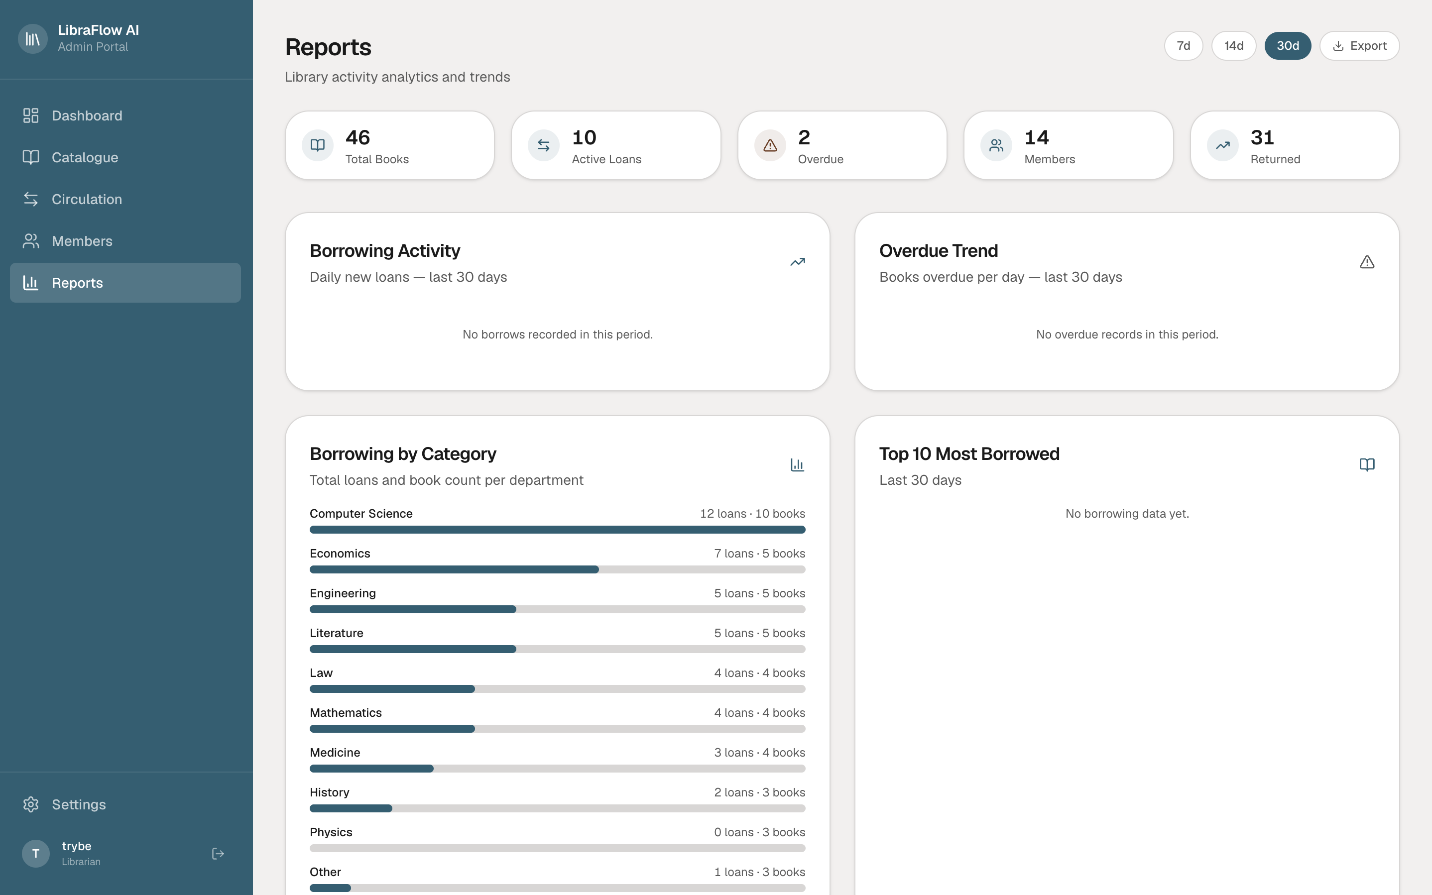
Task: Click the 'Other' category label
Action: [325, 872]
